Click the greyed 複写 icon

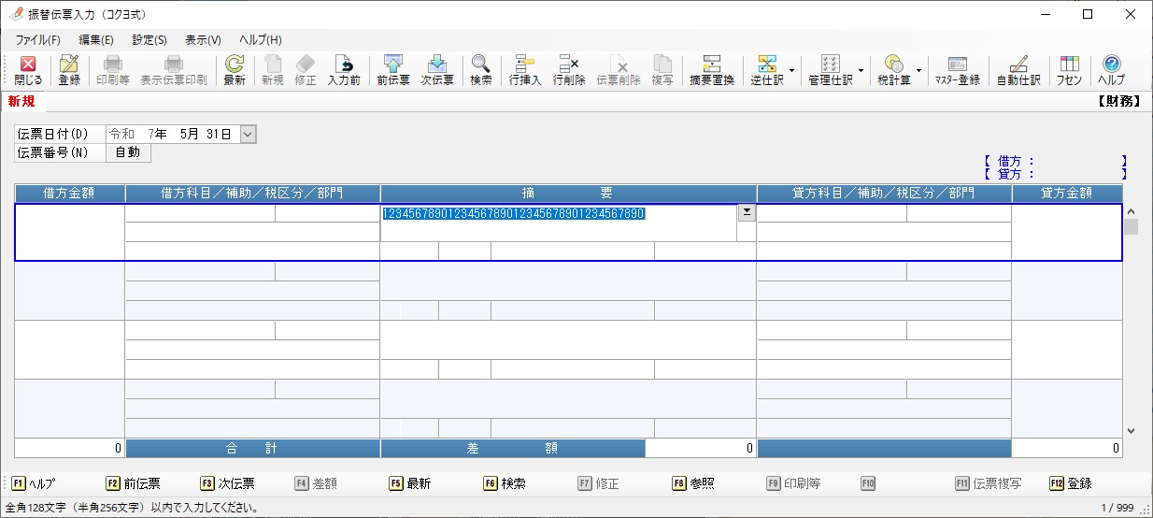(662, 71)
